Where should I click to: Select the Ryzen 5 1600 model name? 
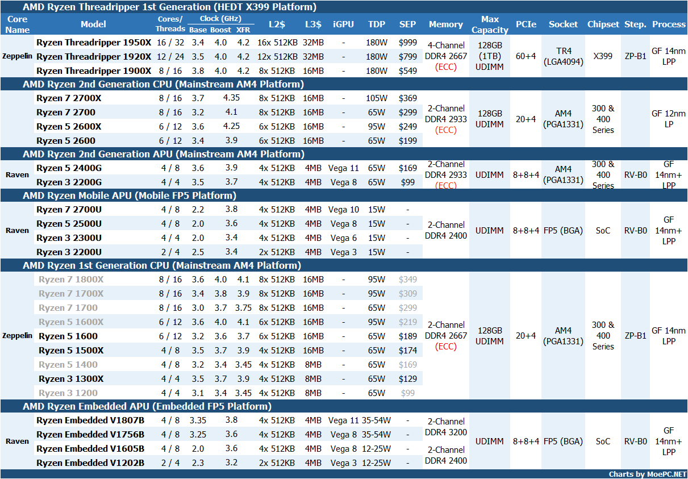(68, 336)
